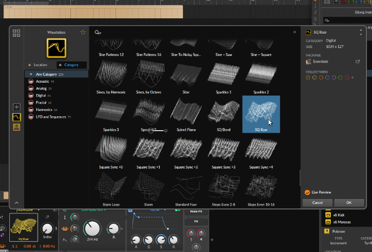Step to next item with down arrow
Viewport: 372px width, 252px height.
click(x=361, y=34)
